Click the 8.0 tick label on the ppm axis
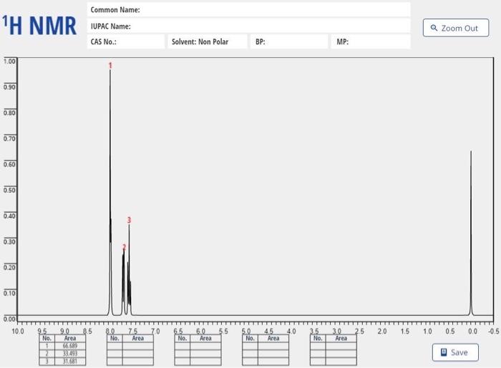 pyautogui.click(x=110, y=332)
